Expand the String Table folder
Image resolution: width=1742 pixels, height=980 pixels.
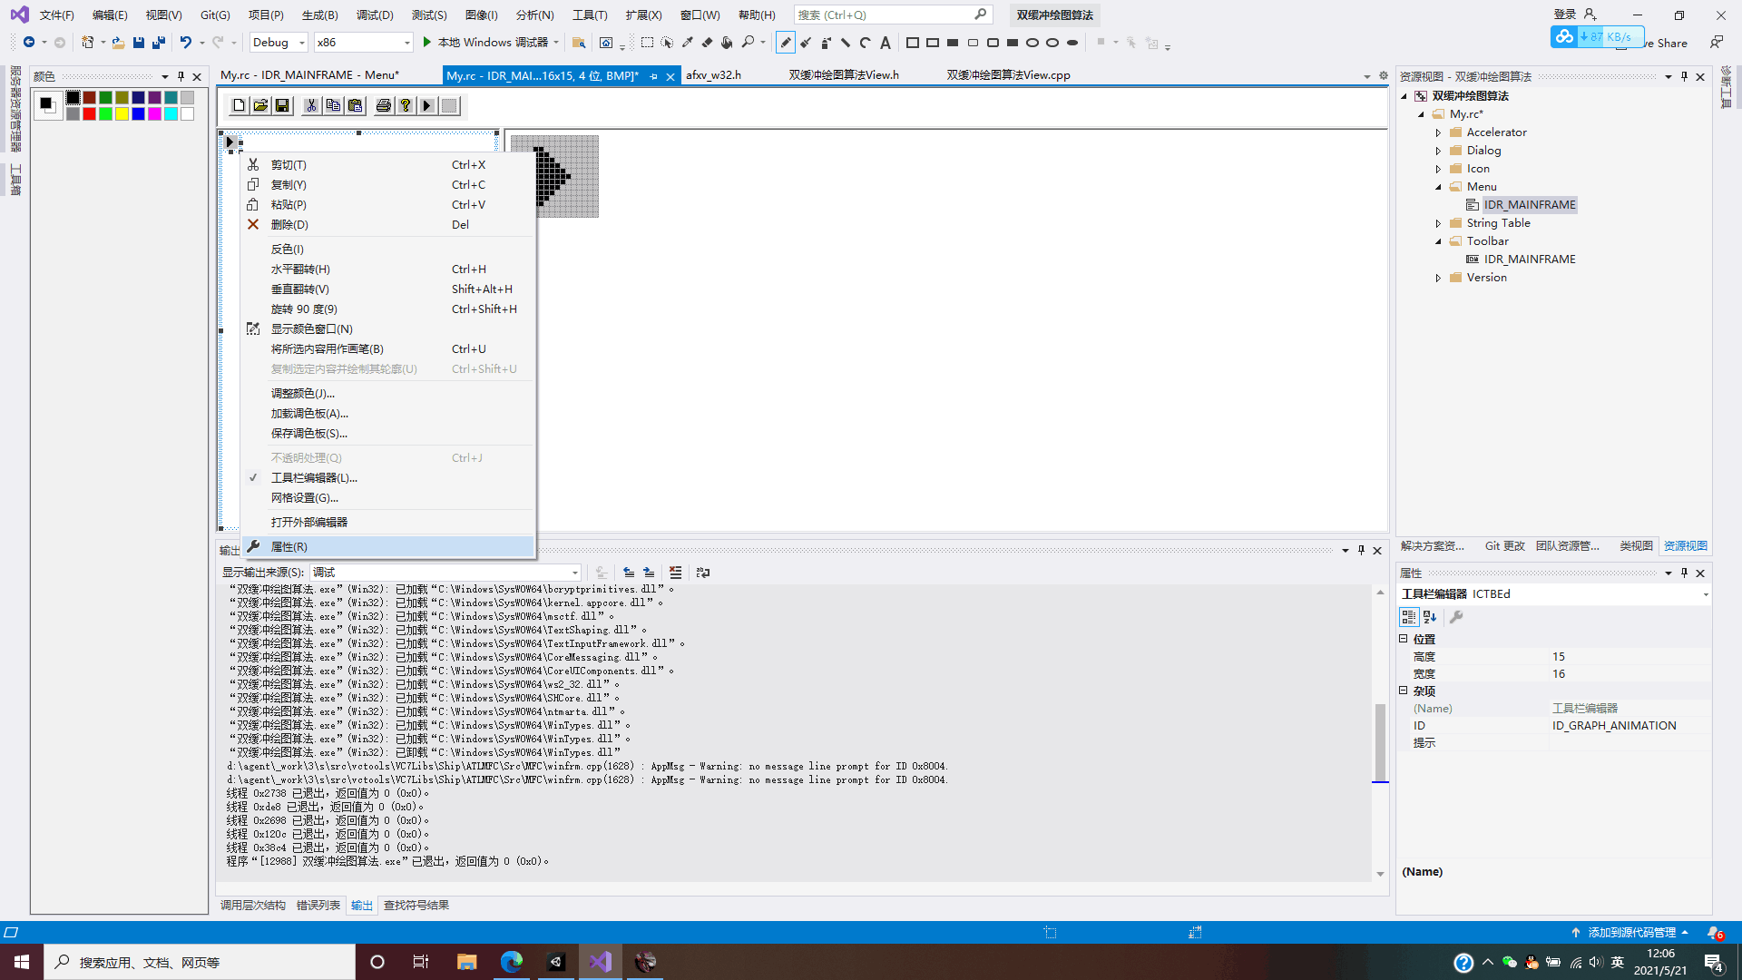pos(1438,223)
